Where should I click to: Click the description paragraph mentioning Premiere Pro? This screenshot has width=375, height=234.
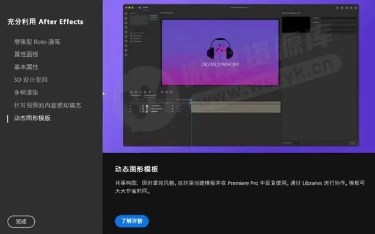click(240, 187)
